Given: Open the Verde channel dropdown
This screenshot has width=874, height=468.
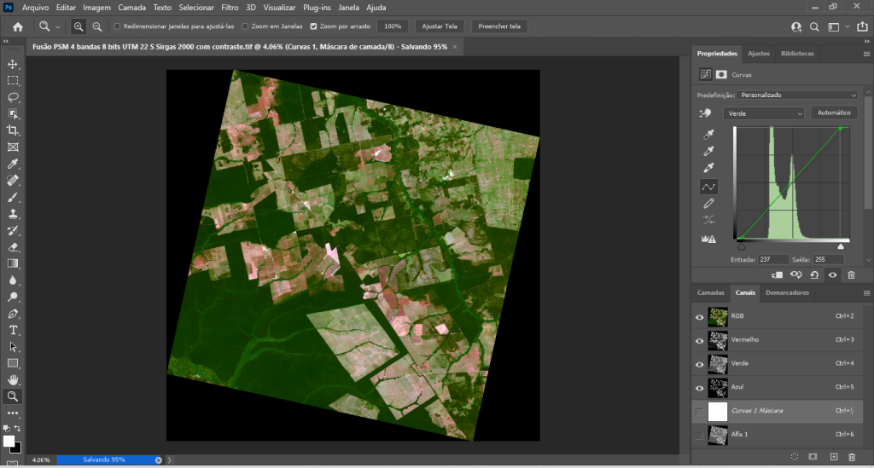Looking at the screenshot, I should [763, 113].
